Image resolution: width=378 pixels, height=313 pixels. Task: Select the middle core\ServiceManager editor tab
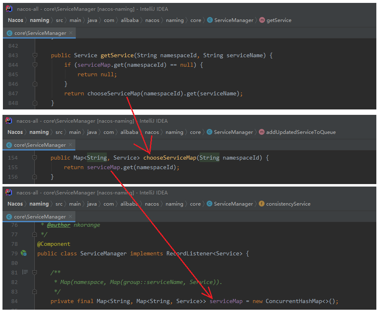[x=39, y=145]
